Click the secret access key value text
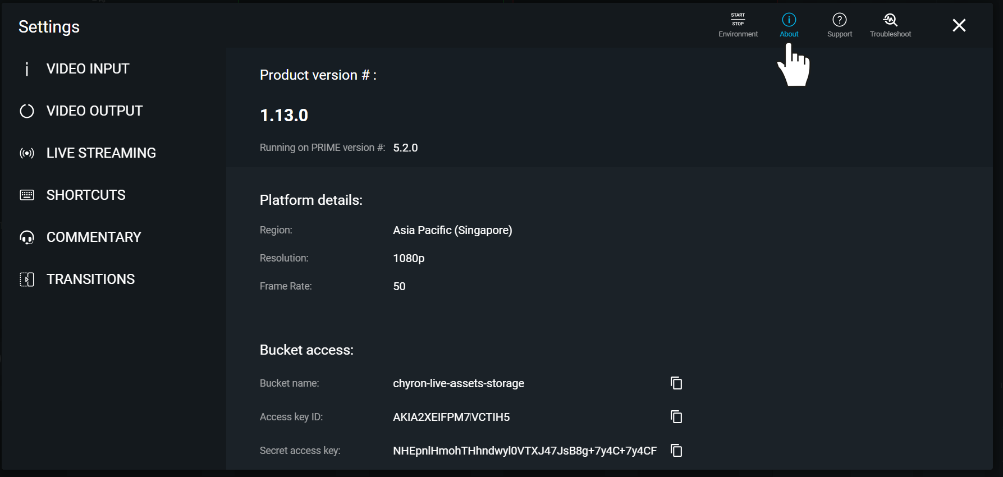This screenshot has height=477, width=1003. tap(524, 451)
